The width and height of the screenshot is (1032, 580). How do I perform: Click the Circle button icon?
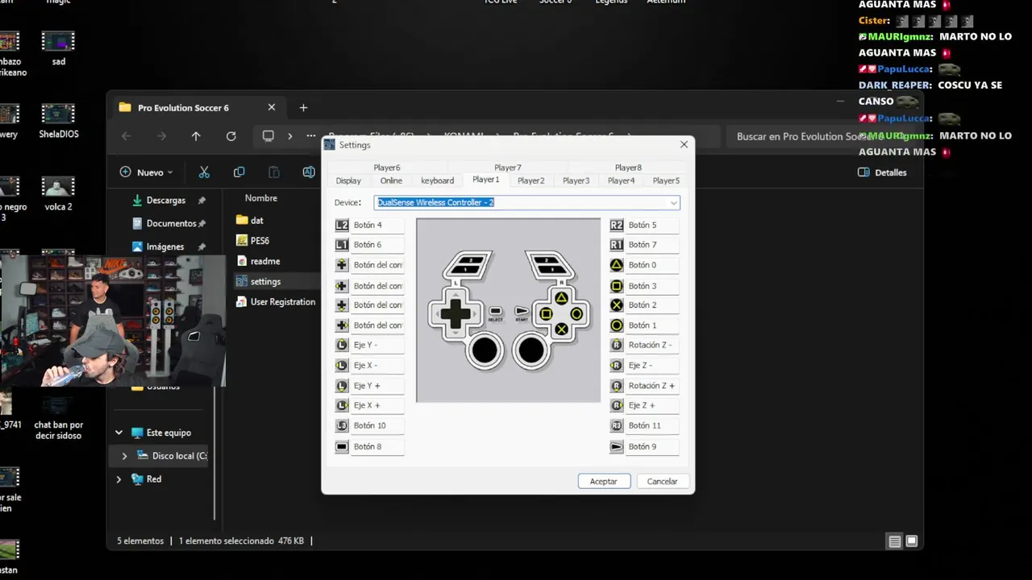pyautogui.click(x=617, y=325)
